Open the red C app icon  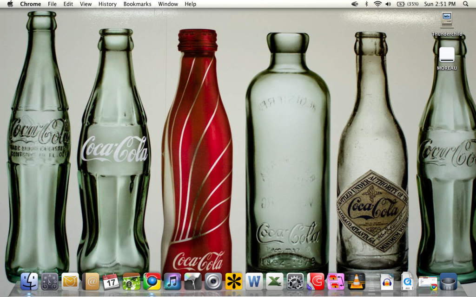point(316,282)
